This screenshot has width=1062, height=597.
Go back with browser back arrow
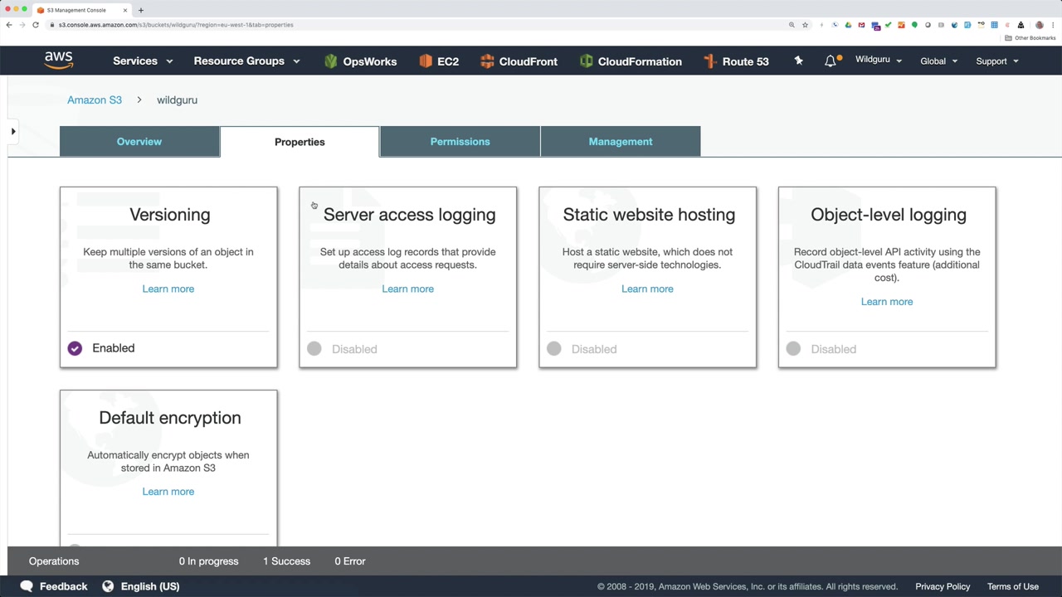(9, 25)
